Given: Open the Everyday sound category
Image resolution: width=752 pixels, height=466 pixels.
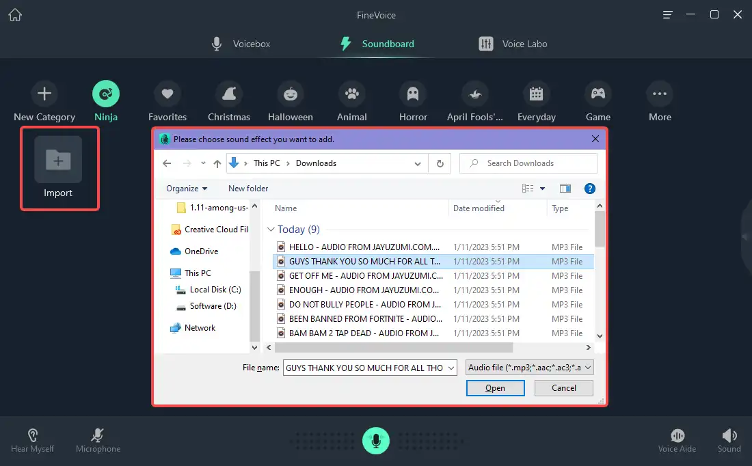Looking at the screenshot, I should pos(536,102).
